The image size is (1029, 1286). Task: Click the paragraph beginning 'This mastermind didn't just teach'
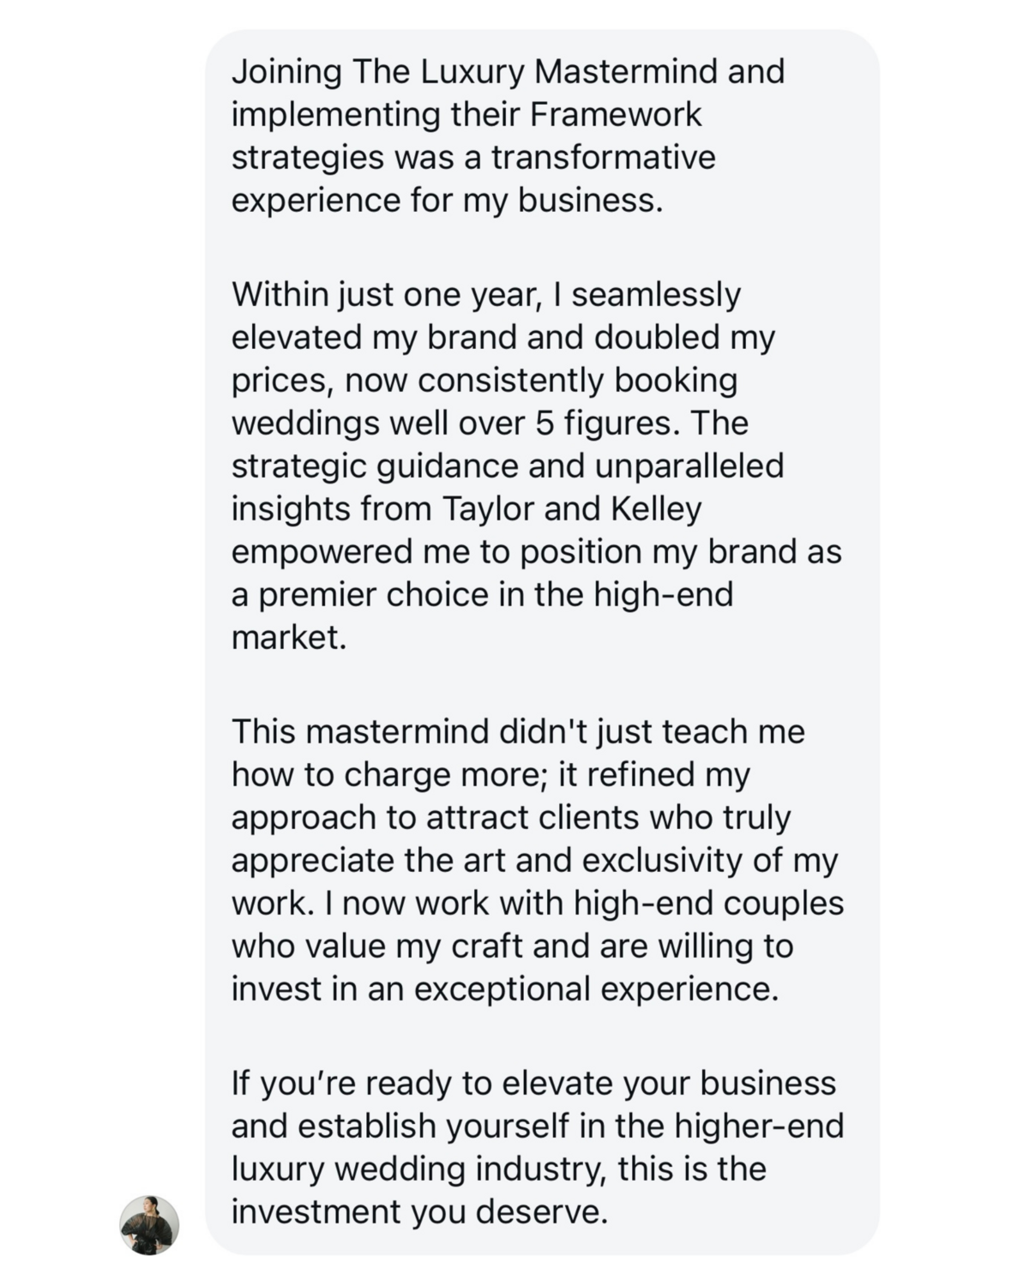tap(538, 860)
